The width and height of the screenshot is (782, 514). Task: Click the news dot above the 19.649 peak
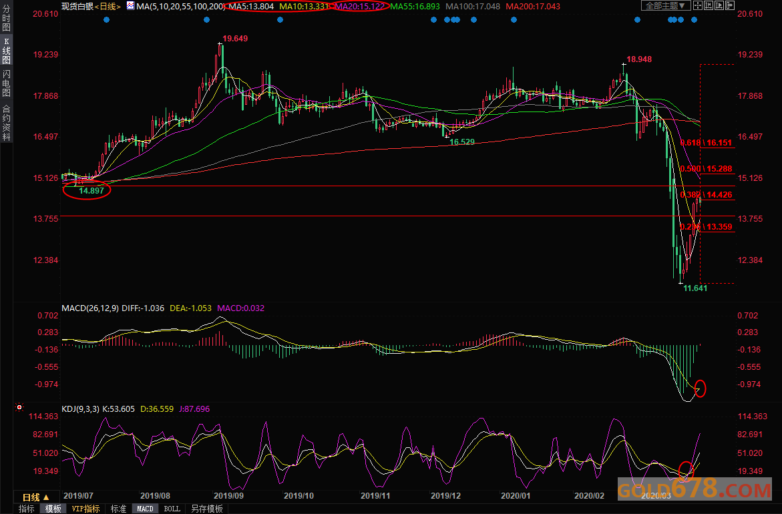click(207, 20)
